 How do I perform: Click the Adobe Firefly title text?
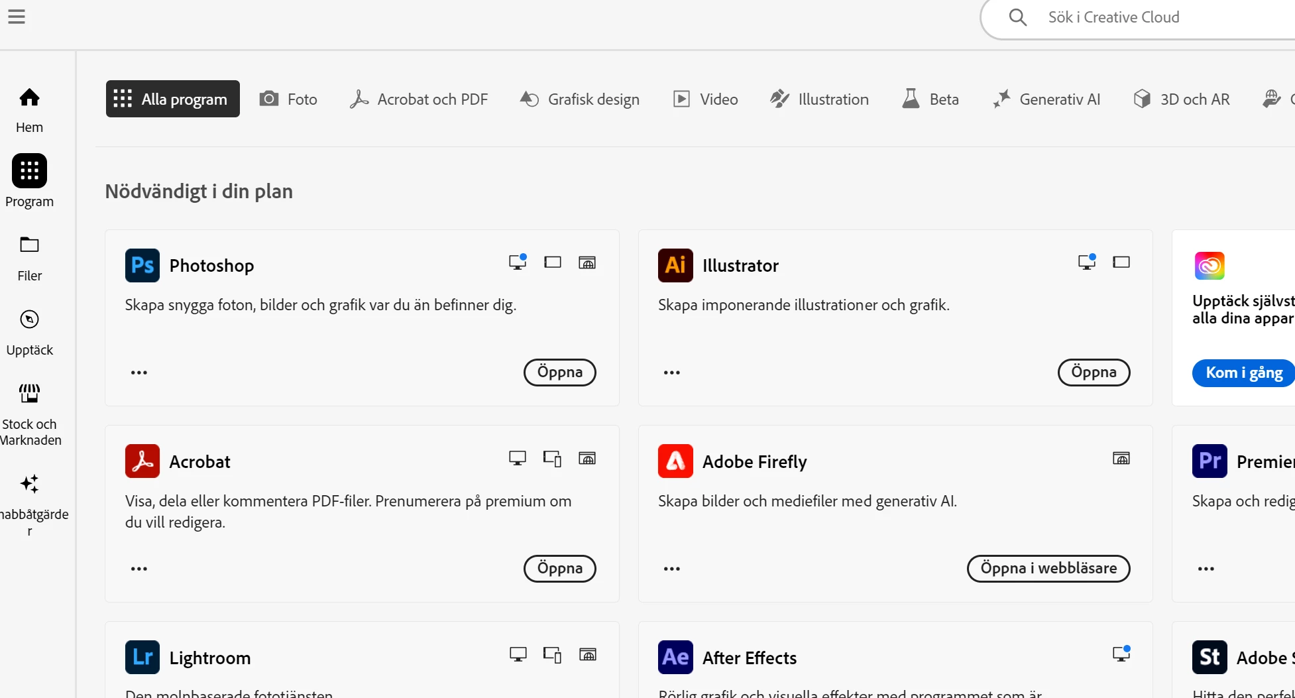(x=755, y=461)
